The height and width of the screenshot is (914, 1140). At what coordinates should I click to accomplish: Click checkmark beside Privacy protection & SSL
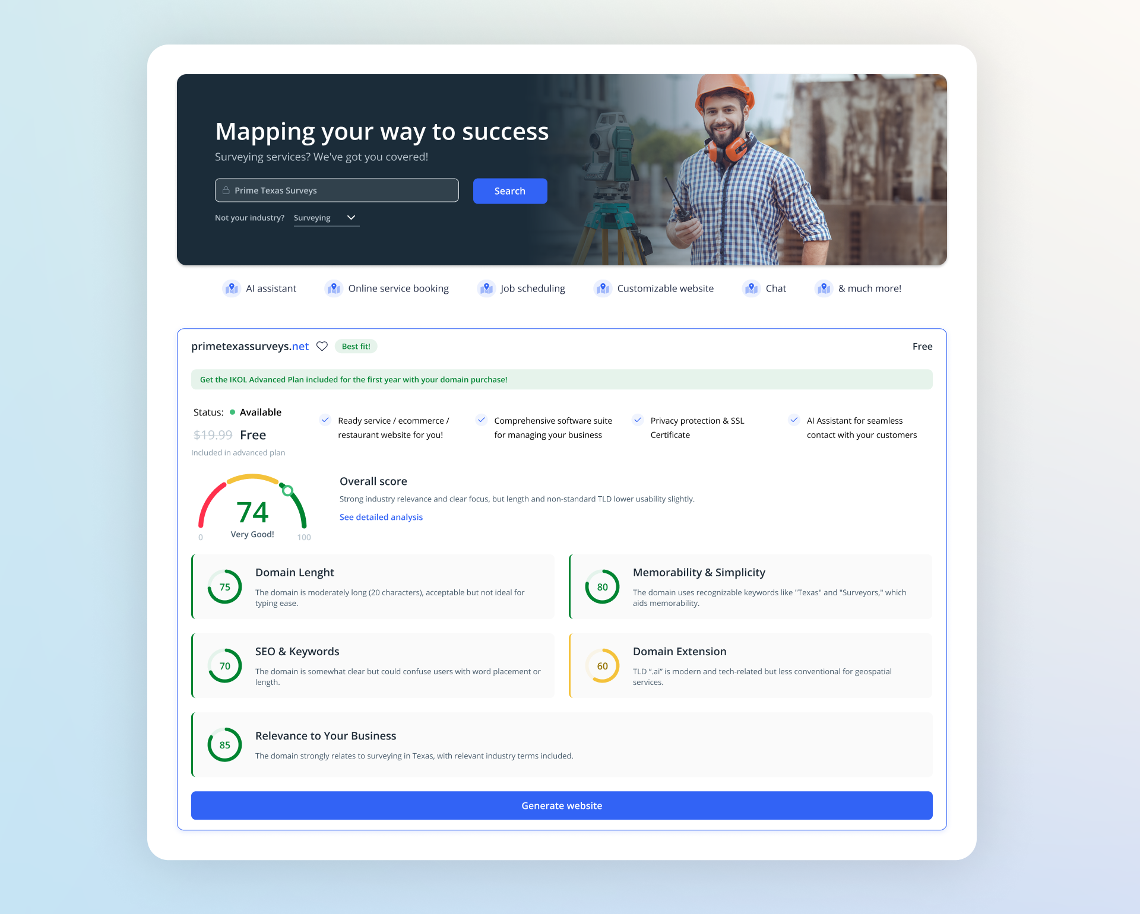638,420
